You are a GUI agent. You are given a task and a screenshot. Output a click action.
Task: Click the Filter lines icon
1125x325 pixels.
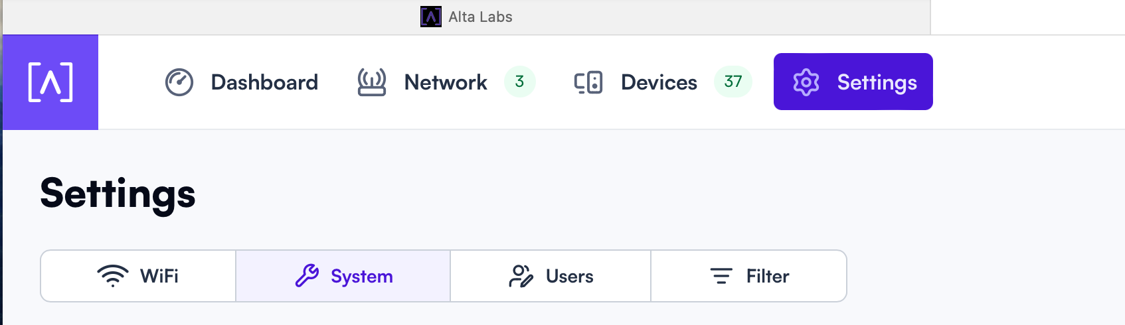coord(721,276)
